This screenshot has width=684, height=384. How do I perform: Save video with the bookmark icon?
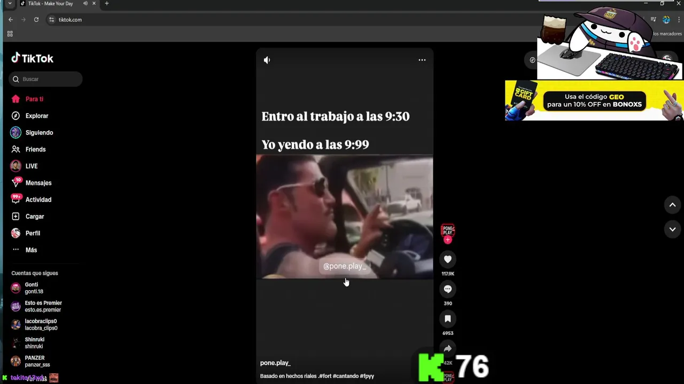tap(448, 319)
